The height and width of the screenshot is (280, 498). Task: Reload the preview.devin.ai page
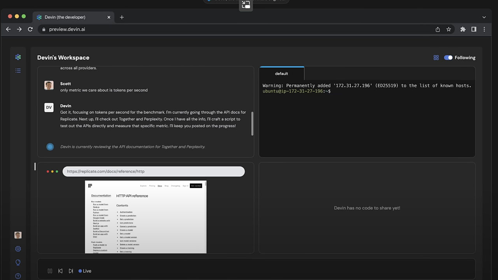tap(30, 29)
